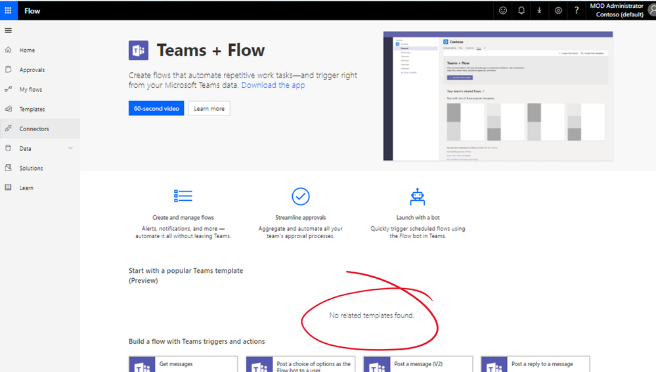The image size is (656, 372).
Task: Click the Teams icon on the Post a choice card
Action: [x=259, y=365]
